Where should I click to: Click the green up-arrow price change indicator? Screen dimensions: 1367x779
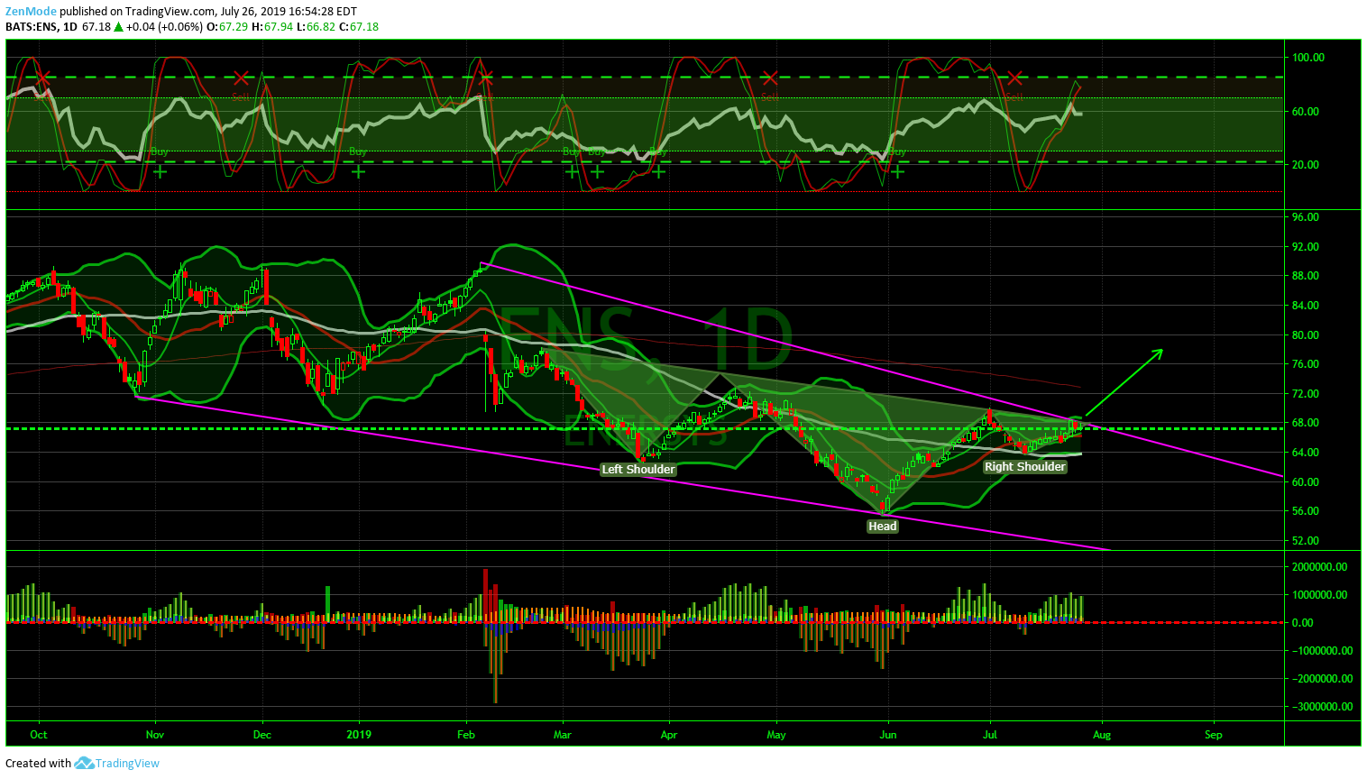point(118,27)
